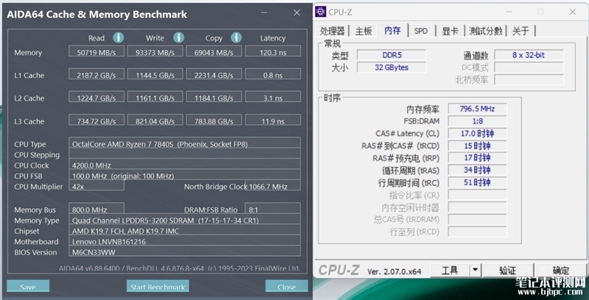Click Chipset value AMD K19.7 FCH

[185, 229]
